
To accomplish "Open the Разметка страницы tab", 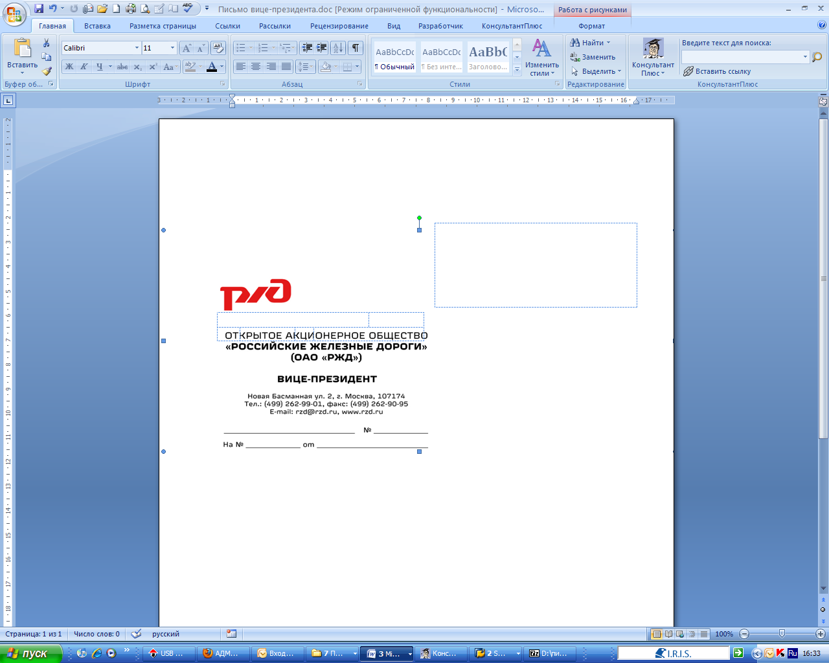I will coord(163,26).
